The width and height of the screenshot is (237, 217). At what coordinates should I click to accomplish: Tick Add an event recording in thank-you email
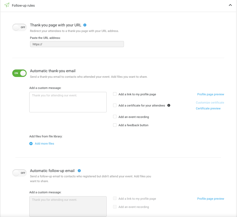115,117
